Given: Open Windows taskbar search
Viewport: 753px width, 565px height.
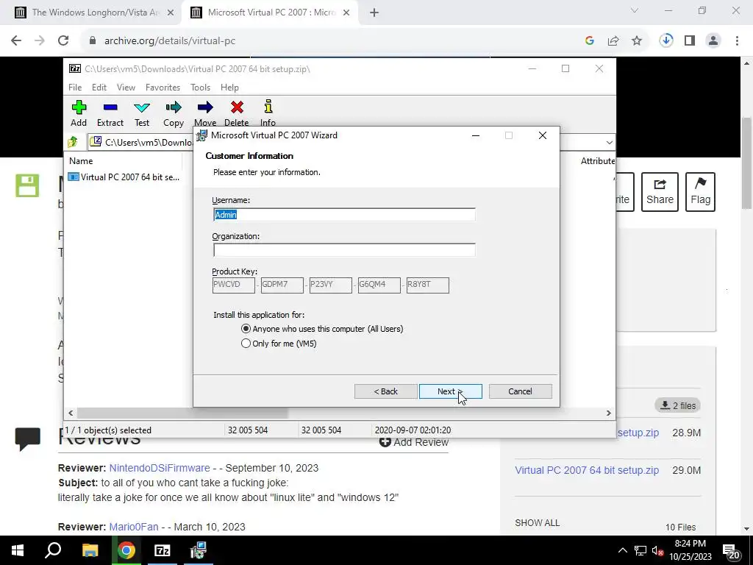Looking at the screenshot, I should click(53, 550).
